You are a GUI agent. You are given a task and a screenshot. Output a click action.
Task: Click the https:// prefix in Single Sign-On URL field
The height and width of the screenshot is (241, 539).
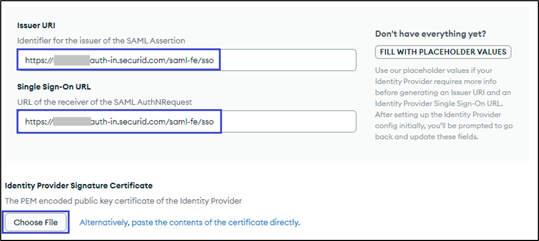point(39,121)
